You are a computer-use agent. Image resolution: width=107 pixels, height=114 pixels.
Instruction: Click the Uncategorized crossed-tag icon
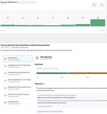(x=5, y=103)
